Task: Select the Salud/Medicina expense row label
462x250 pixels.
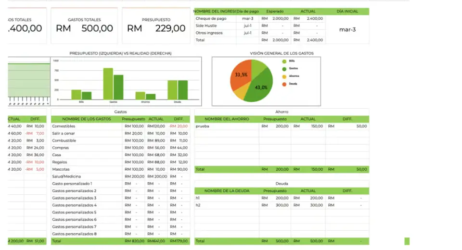Action: pyautogui.click(x=85, y=176)
